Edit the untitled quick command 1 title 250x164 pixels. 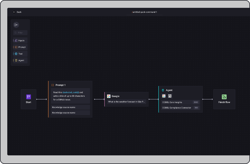(144, 12)
